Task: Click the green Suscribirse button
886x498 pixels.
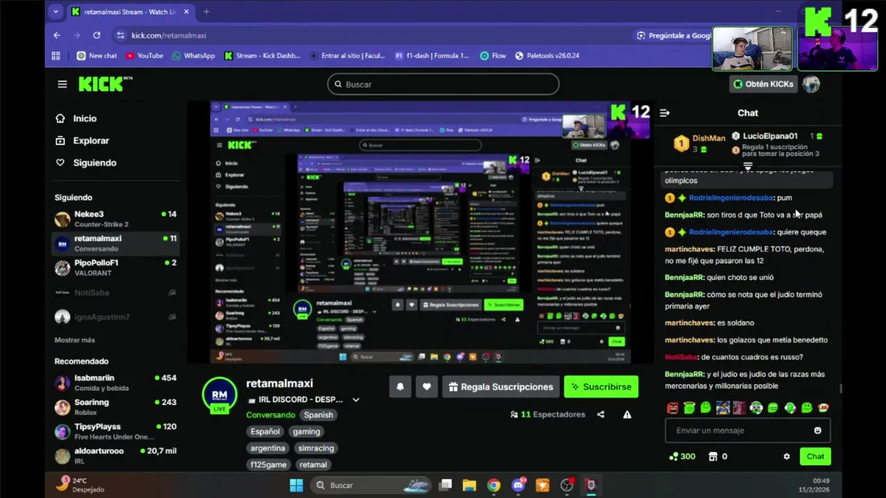Action: pos(601,387)
